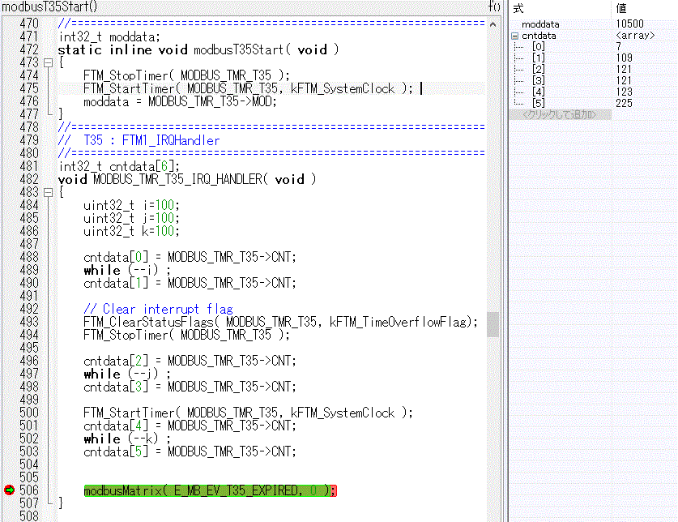The image size is (678, 522).
Task: Click line 500 FTM_StartTimer call
Action: pos(248,413)
